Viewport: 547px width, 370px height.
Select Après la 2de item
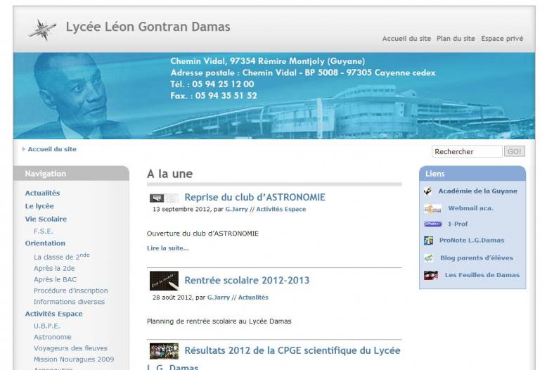(x=54, y=269)
